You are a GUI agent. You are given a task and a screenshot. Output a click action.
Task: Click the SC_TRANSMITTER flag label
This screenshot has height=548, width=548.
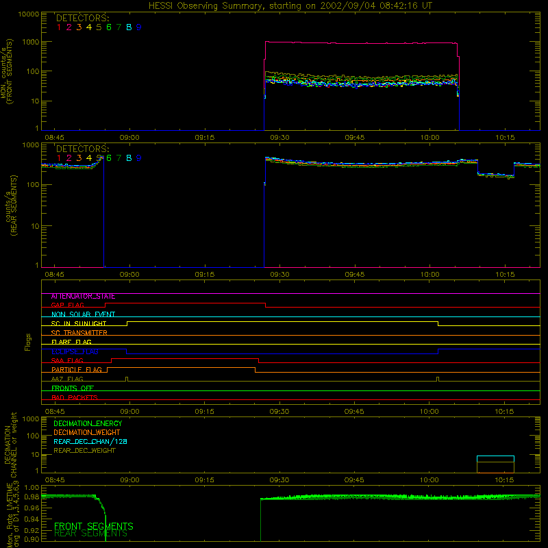tap(79, 333)
